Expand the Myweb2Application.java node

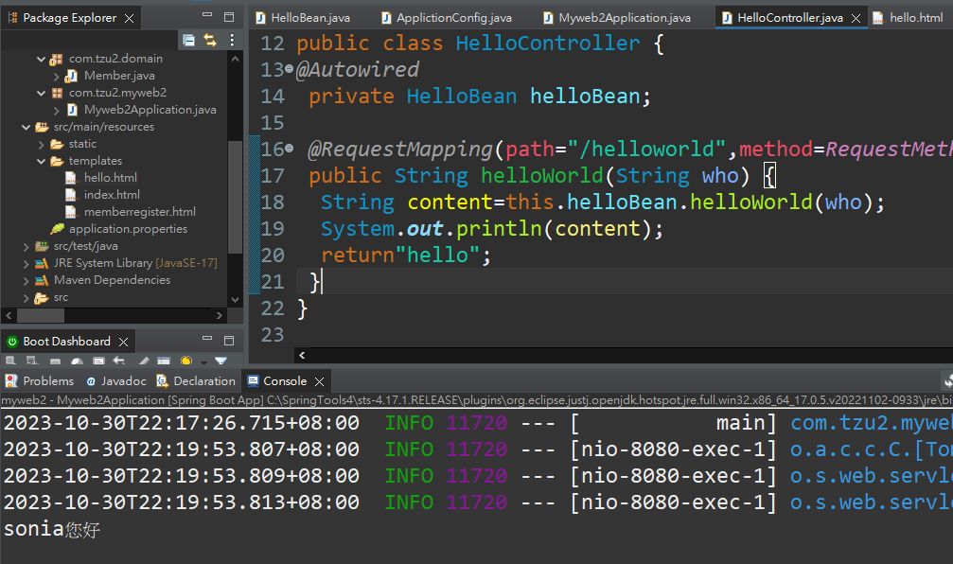(56, 110)
